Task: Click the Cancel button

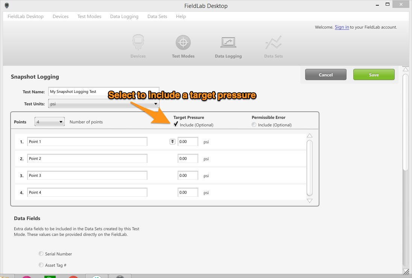Action: click(x=326, y=74)
